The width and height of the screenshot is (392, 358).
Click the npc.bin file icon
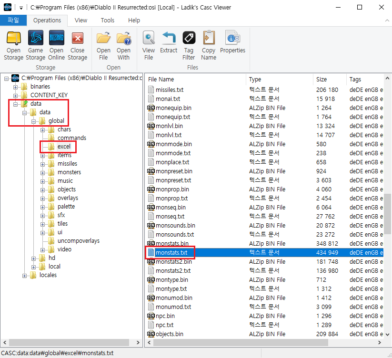[x=151, y=316]
